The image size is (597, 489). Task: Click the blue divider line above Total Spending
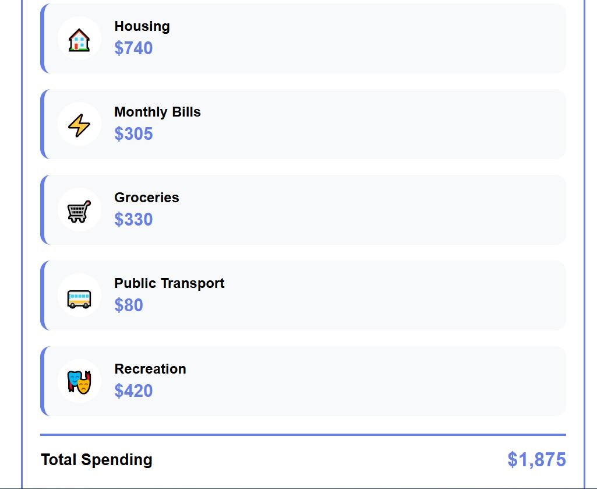pyautogui.click(x=303, y=434)
